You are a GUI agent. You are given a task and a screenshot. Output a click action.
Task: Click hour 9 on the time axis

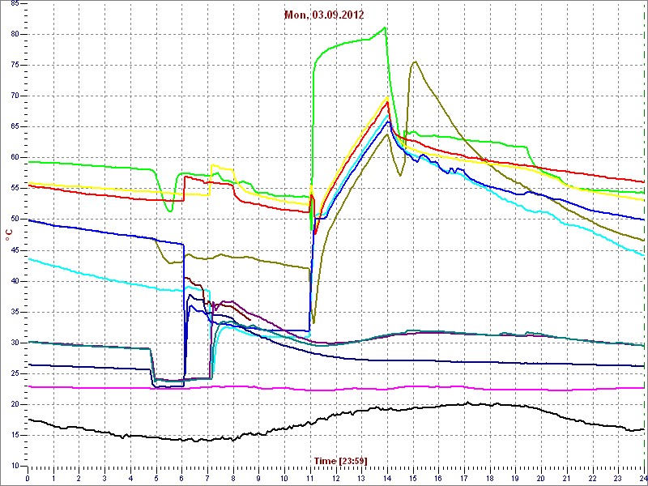point(258,478)
